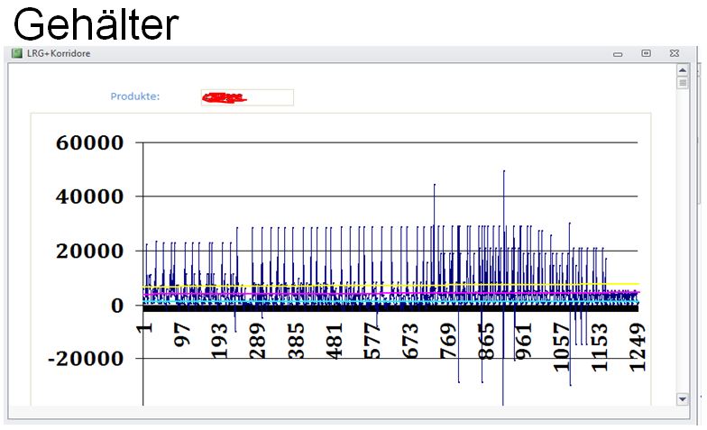Select the 481 x-axis label
The height and width of the screenshot is (430, 707).
(337, 348)
